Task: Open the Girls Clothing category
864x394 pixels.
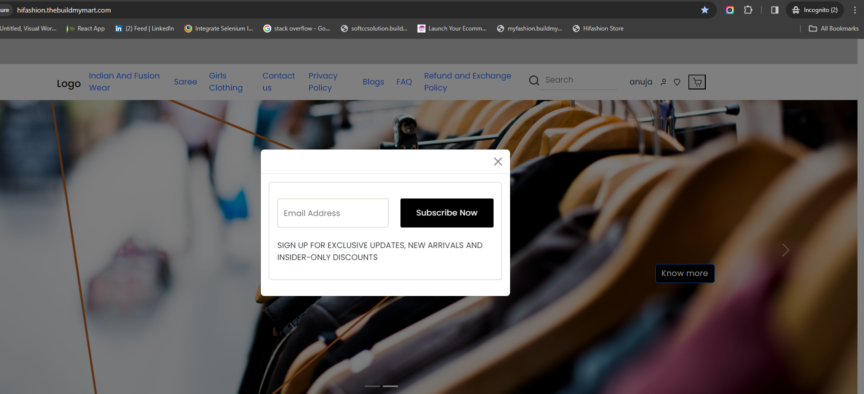Action: [x=226, y=81]
